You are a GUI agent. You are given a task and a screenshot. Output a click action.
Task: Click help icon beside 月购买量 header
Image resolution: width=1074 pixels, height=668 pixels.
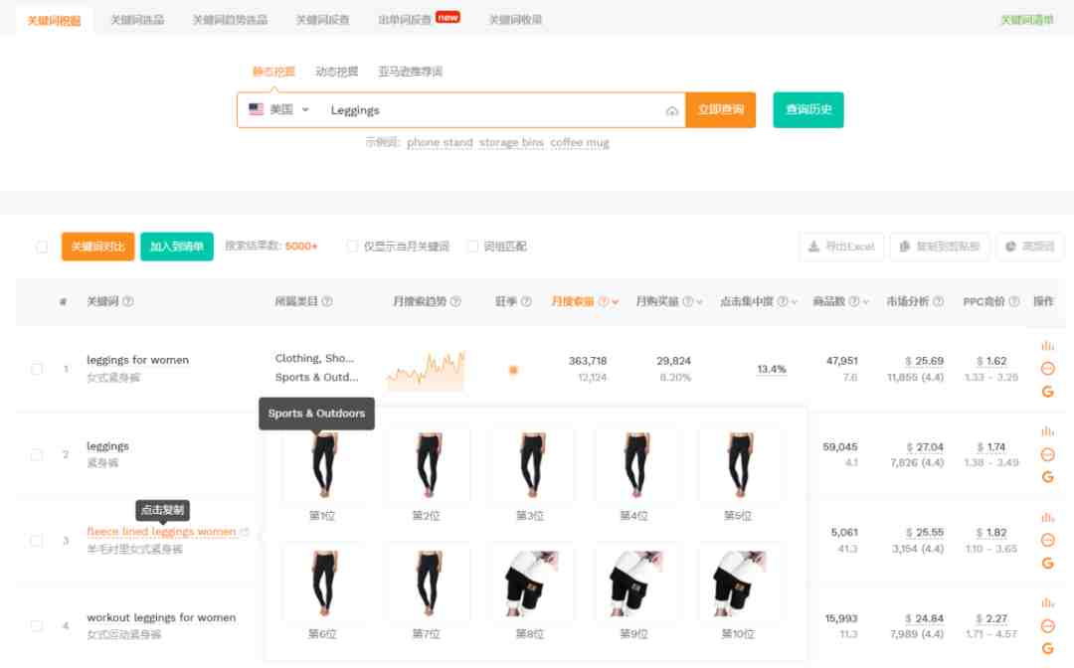(688, 301)
